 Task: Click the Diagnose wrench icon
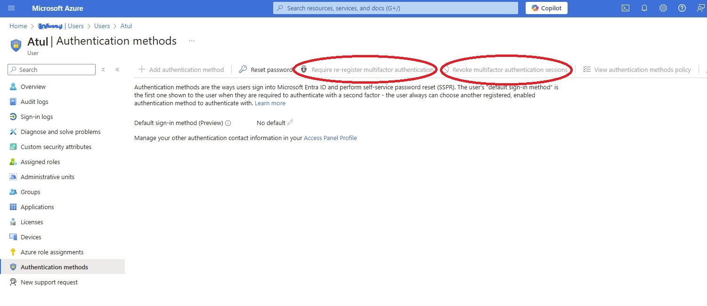click(13, 132)
